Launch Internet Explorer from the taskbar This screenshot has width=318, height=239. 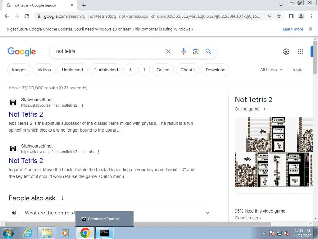tap(28, 233)
